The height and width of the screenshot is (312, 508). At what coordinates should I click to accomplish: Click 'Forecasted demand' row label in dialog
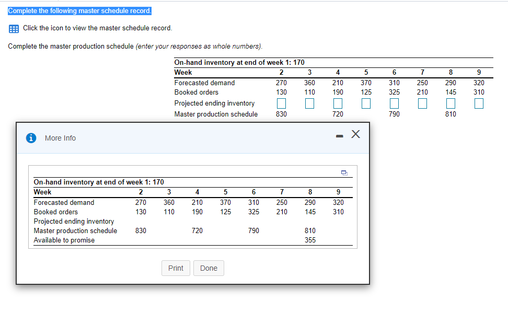coord(64,202)
